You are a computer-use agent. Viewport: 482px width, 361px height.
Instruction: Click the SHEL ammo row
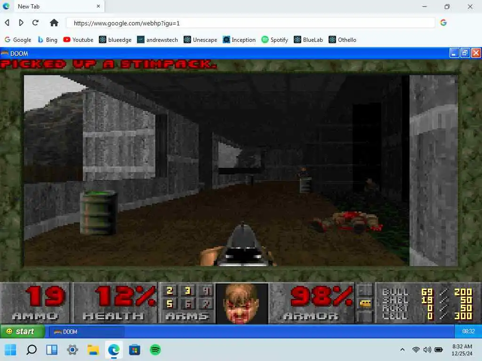(x=426, y=299)
